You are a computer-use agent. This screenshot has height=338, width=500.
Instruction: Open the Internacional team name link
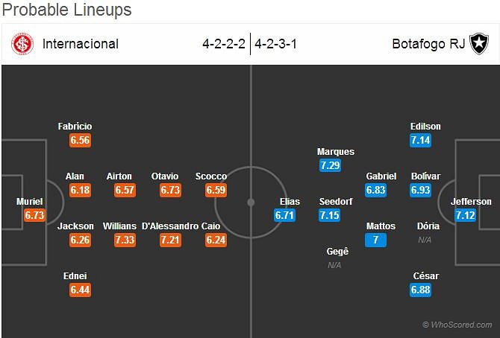point(81,44)
